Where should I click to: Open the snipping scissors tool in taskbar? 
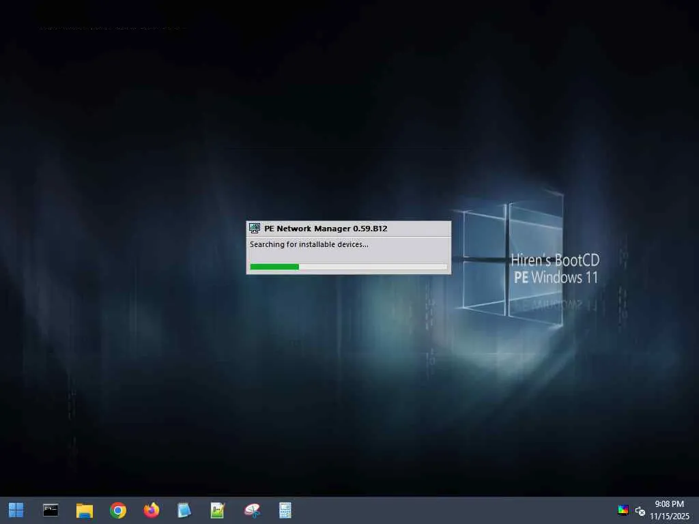click(x=252, y=510)
